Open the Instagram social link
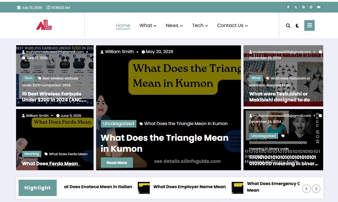Image resolution: width=338 pixels, height=202 pixels. coord(311,7)
